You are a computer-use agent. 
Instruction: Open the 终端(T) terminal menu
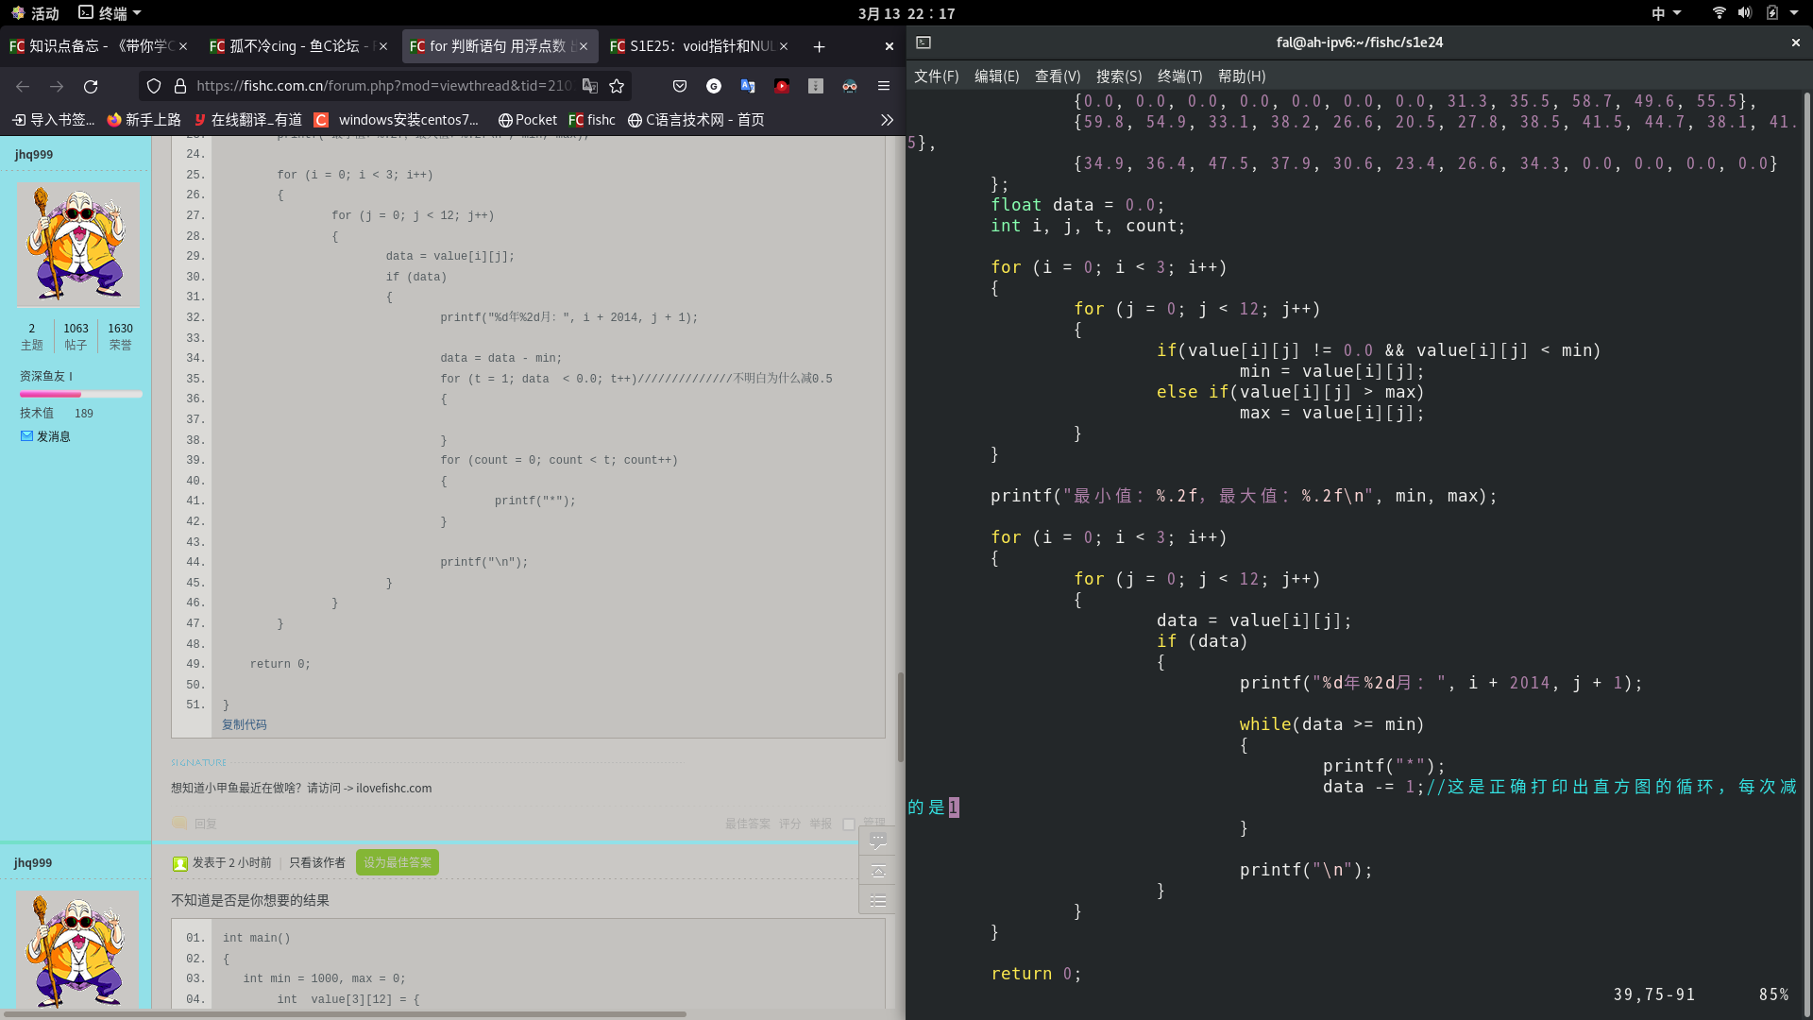click(x=1179, y=76)
